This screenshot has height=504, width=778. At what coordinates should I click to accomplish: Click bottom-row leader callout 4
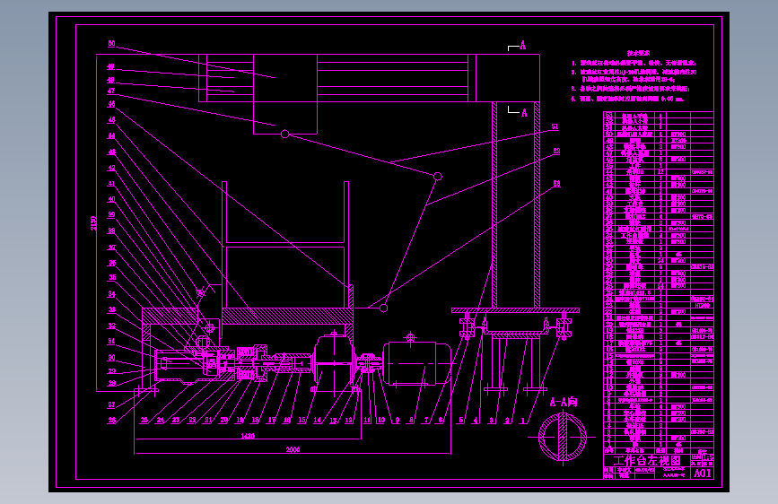pos(476,421)
